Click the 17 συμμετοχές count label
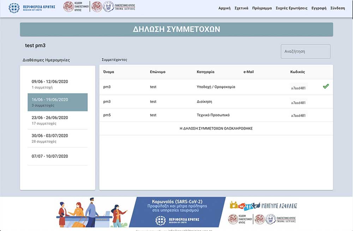 click(44, 123)
